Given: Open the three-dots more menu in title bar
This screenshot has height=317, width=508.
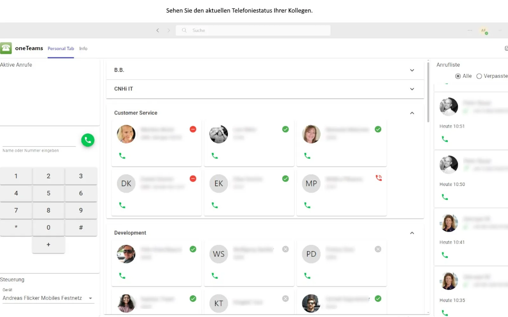Looking at the screenshot, I should (x=470, y=30).
